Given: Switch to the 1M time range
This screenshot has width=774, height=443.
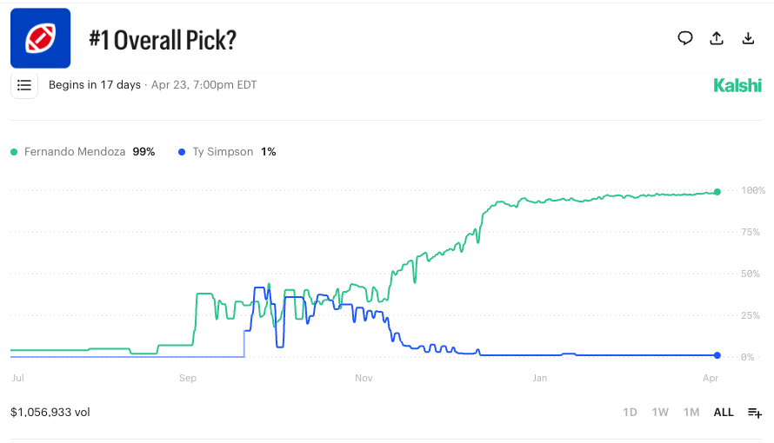Looking at the screenshot, I should (691, 413).
